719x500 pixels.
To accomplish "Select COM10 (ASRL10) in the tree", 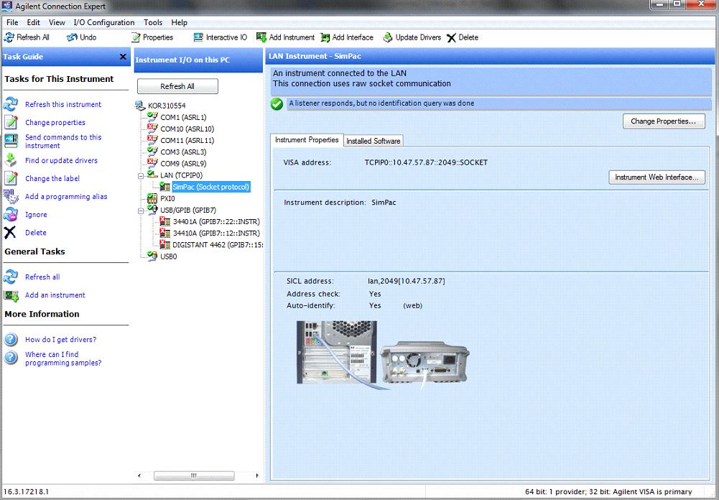I will click(187, 129).
